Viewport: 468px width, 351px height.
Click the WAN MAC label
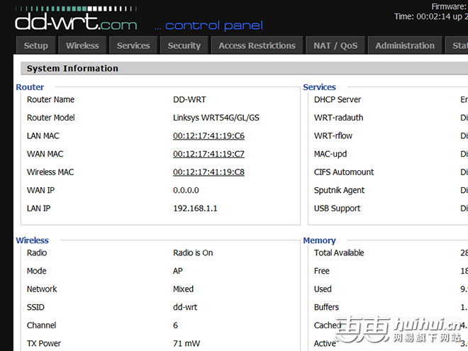tap(45, 154)
